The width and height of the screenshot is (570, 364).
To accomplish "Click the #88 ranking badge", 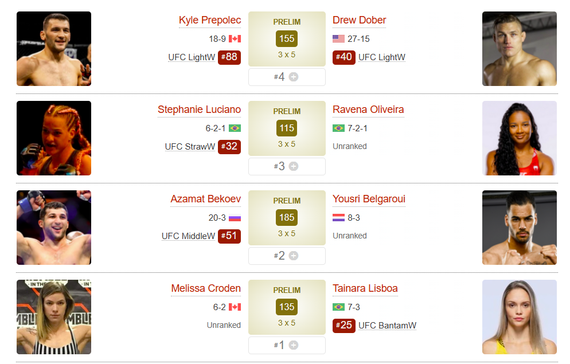I will pyautogui.click(x=229, y=57).
